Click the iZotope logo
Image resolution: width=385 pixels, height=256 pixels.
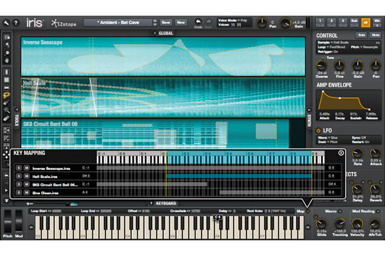tap(64, 23)
